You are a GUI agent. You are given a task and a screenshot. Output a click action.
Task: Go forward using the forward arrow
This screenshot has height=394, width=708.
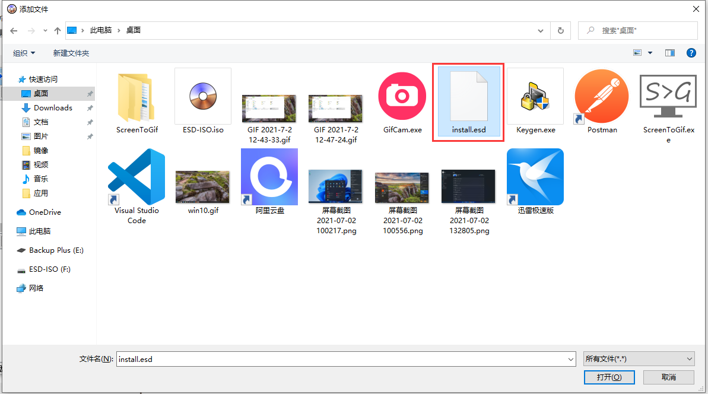click(x=31, y=31)
